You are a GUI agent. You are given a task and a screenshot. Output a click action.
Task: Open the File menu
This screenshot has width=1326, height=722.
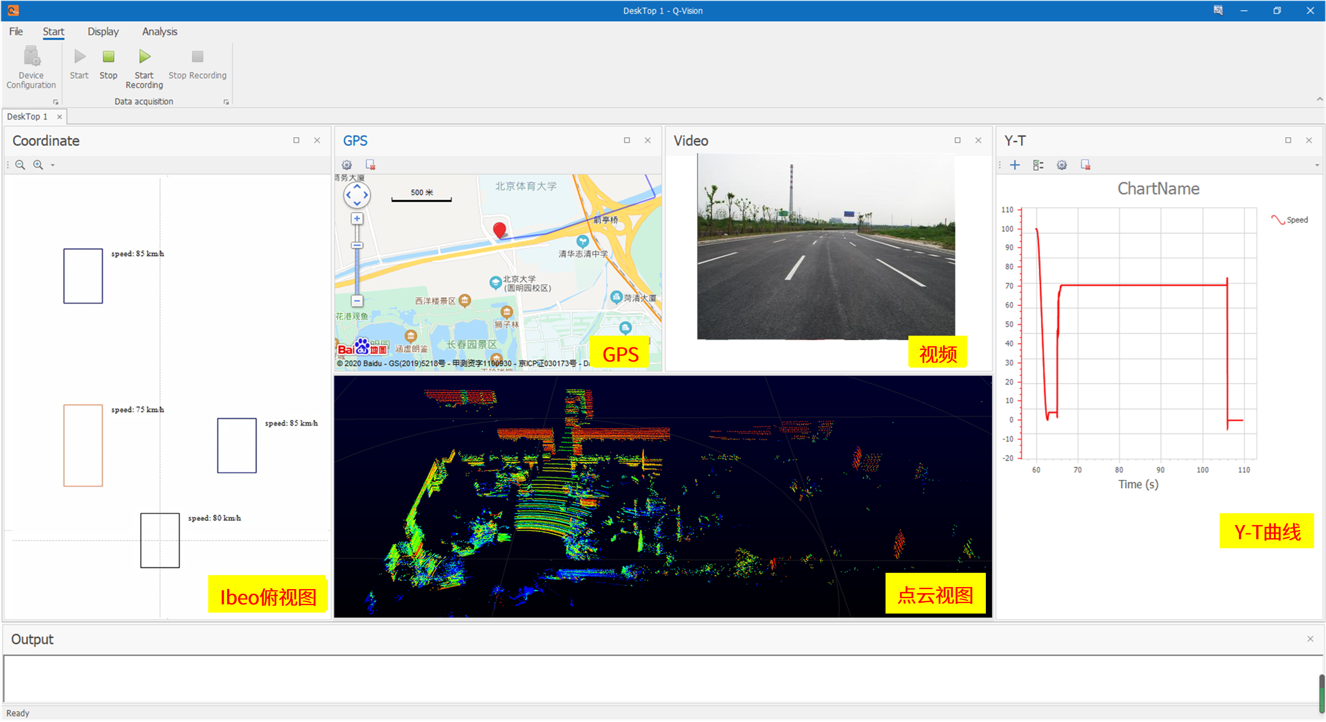[16, 32]
